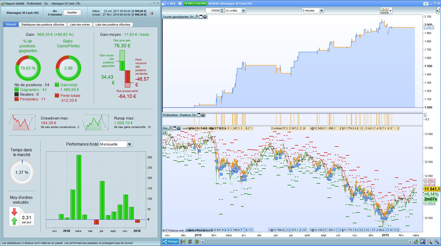Viewport: 441px width, 246px height.
Task: Click the Runup max thumbnail graph
Action: pyautogui.click(x=96, y=122)
